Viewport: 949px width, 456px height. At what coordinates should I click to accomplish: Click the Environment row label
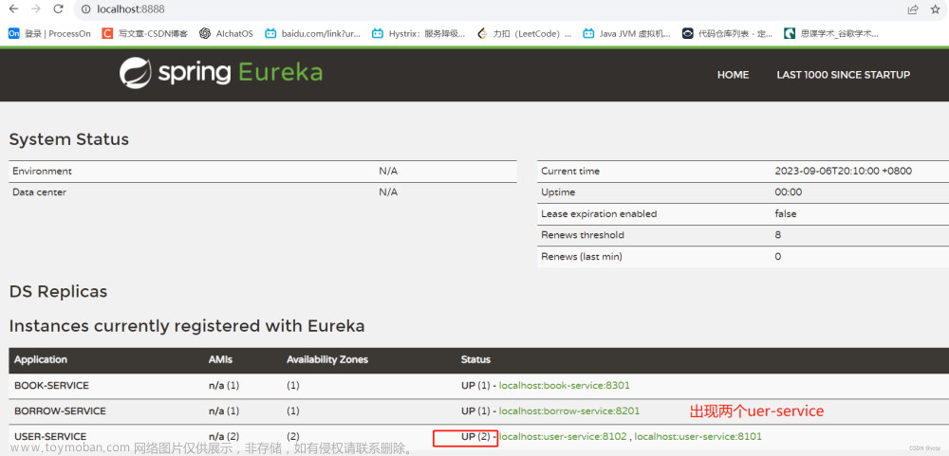tap(42, 172)
